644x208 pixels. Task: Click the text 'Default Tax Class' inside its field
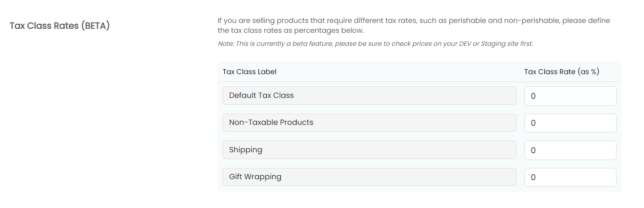(x=261, y=95)
